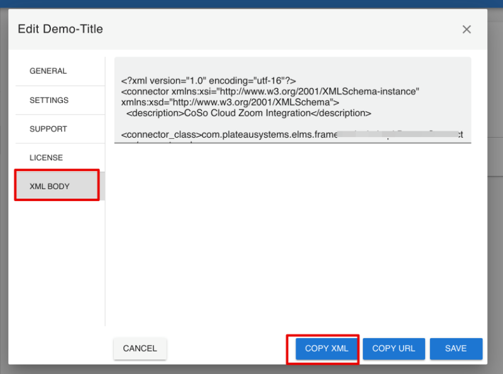Click the blurred part of connector class
This screenshot has width=503, height=374.
pos(396,135)
